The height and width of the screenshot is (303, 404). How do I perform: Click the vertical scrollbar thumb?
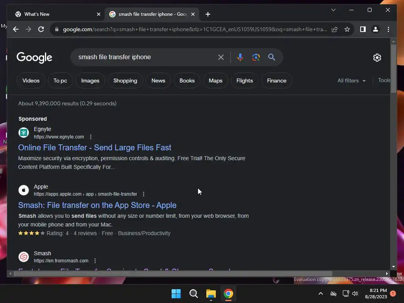[393, 68]
